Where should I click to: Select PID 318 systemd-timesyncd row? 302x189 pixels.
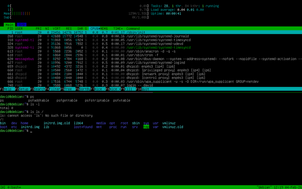coord(151,40)
